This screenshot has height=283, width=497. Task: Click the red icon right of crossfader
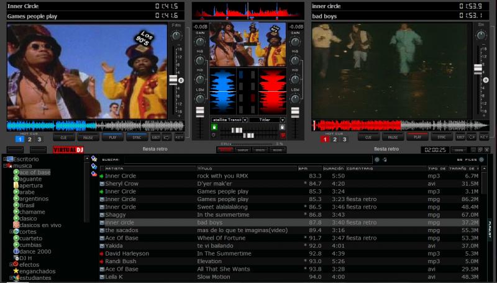click(x=283, y=135)
